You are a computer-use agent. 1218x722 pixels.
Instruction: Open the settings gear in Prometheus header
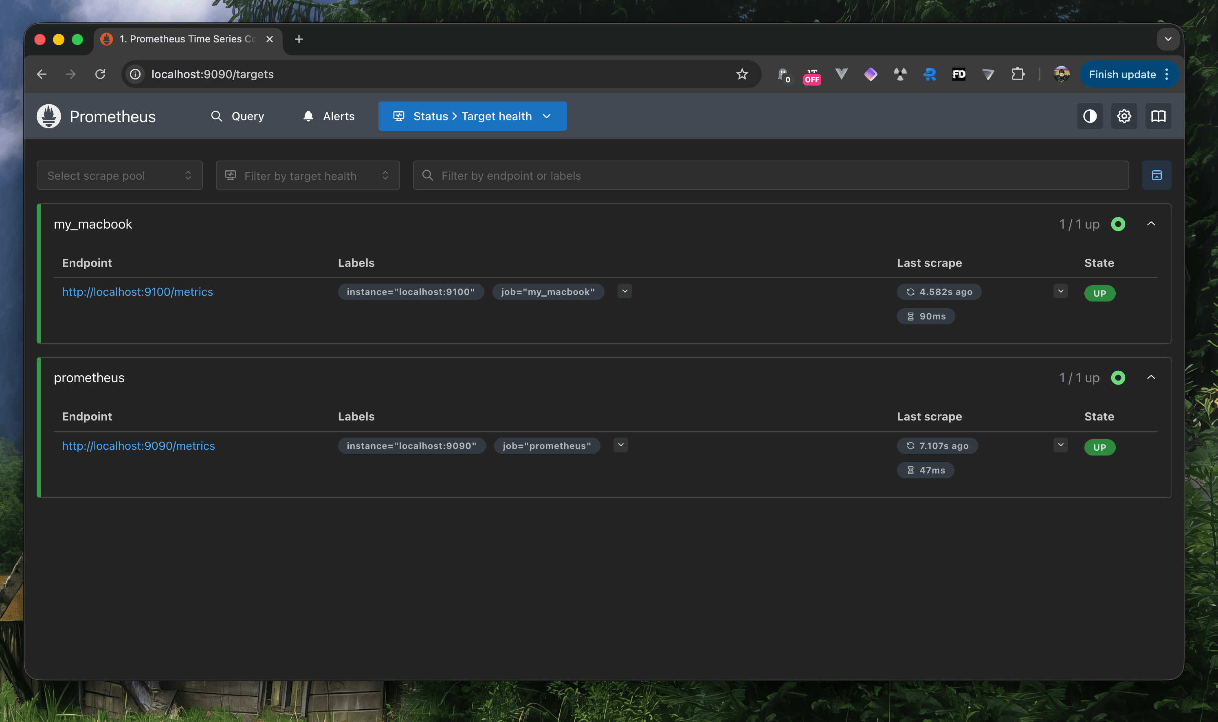click(x=1123, y=116)
